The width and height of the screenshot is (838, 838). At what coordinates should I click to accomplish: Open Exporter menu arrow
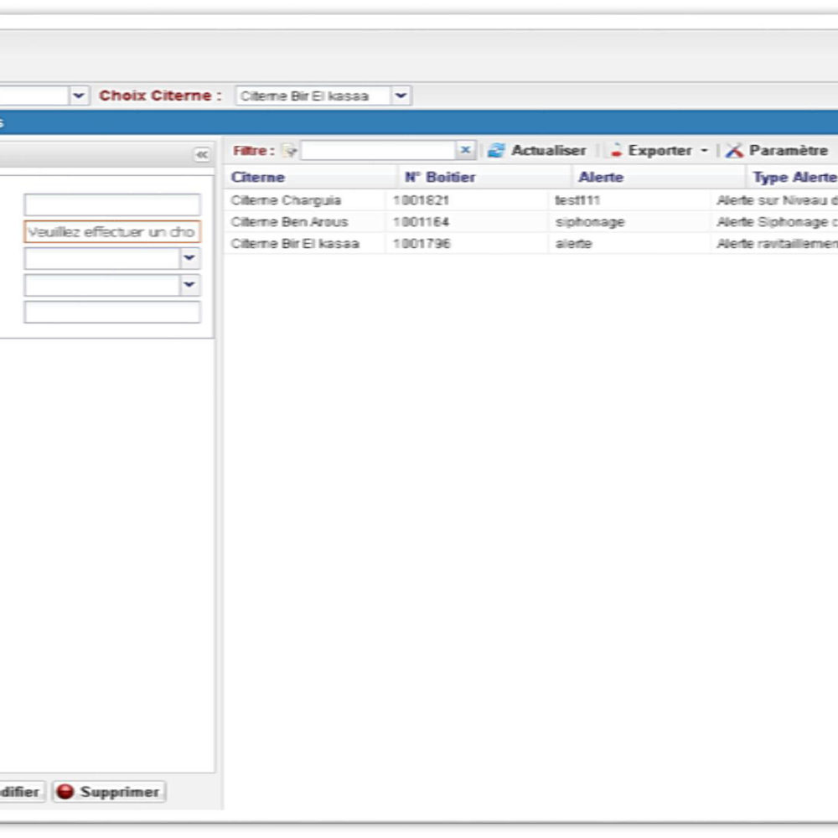[705, 151]
